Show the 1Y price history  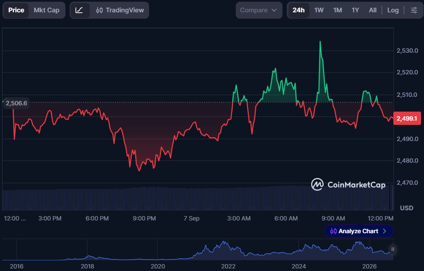click(x=355, y=10)
